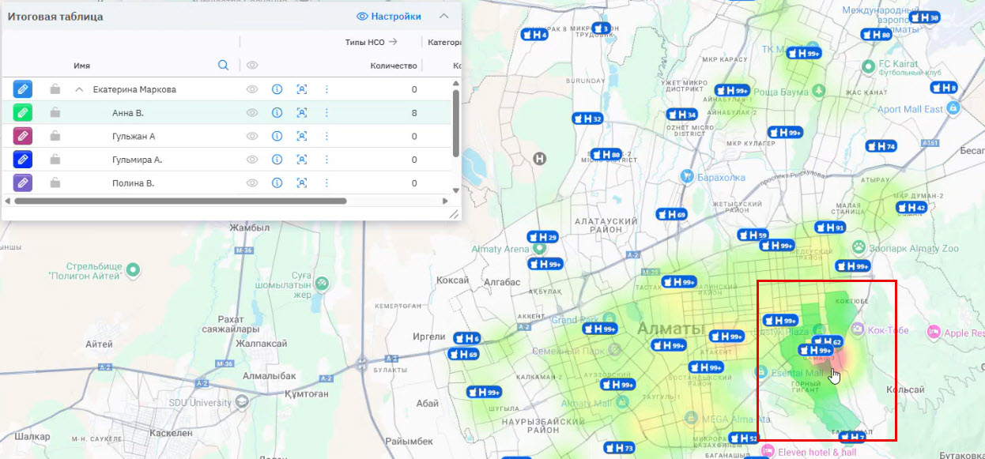985x459 pixels.
Task: Expand Типы НСО column group arrow
Action: point(393,42)
